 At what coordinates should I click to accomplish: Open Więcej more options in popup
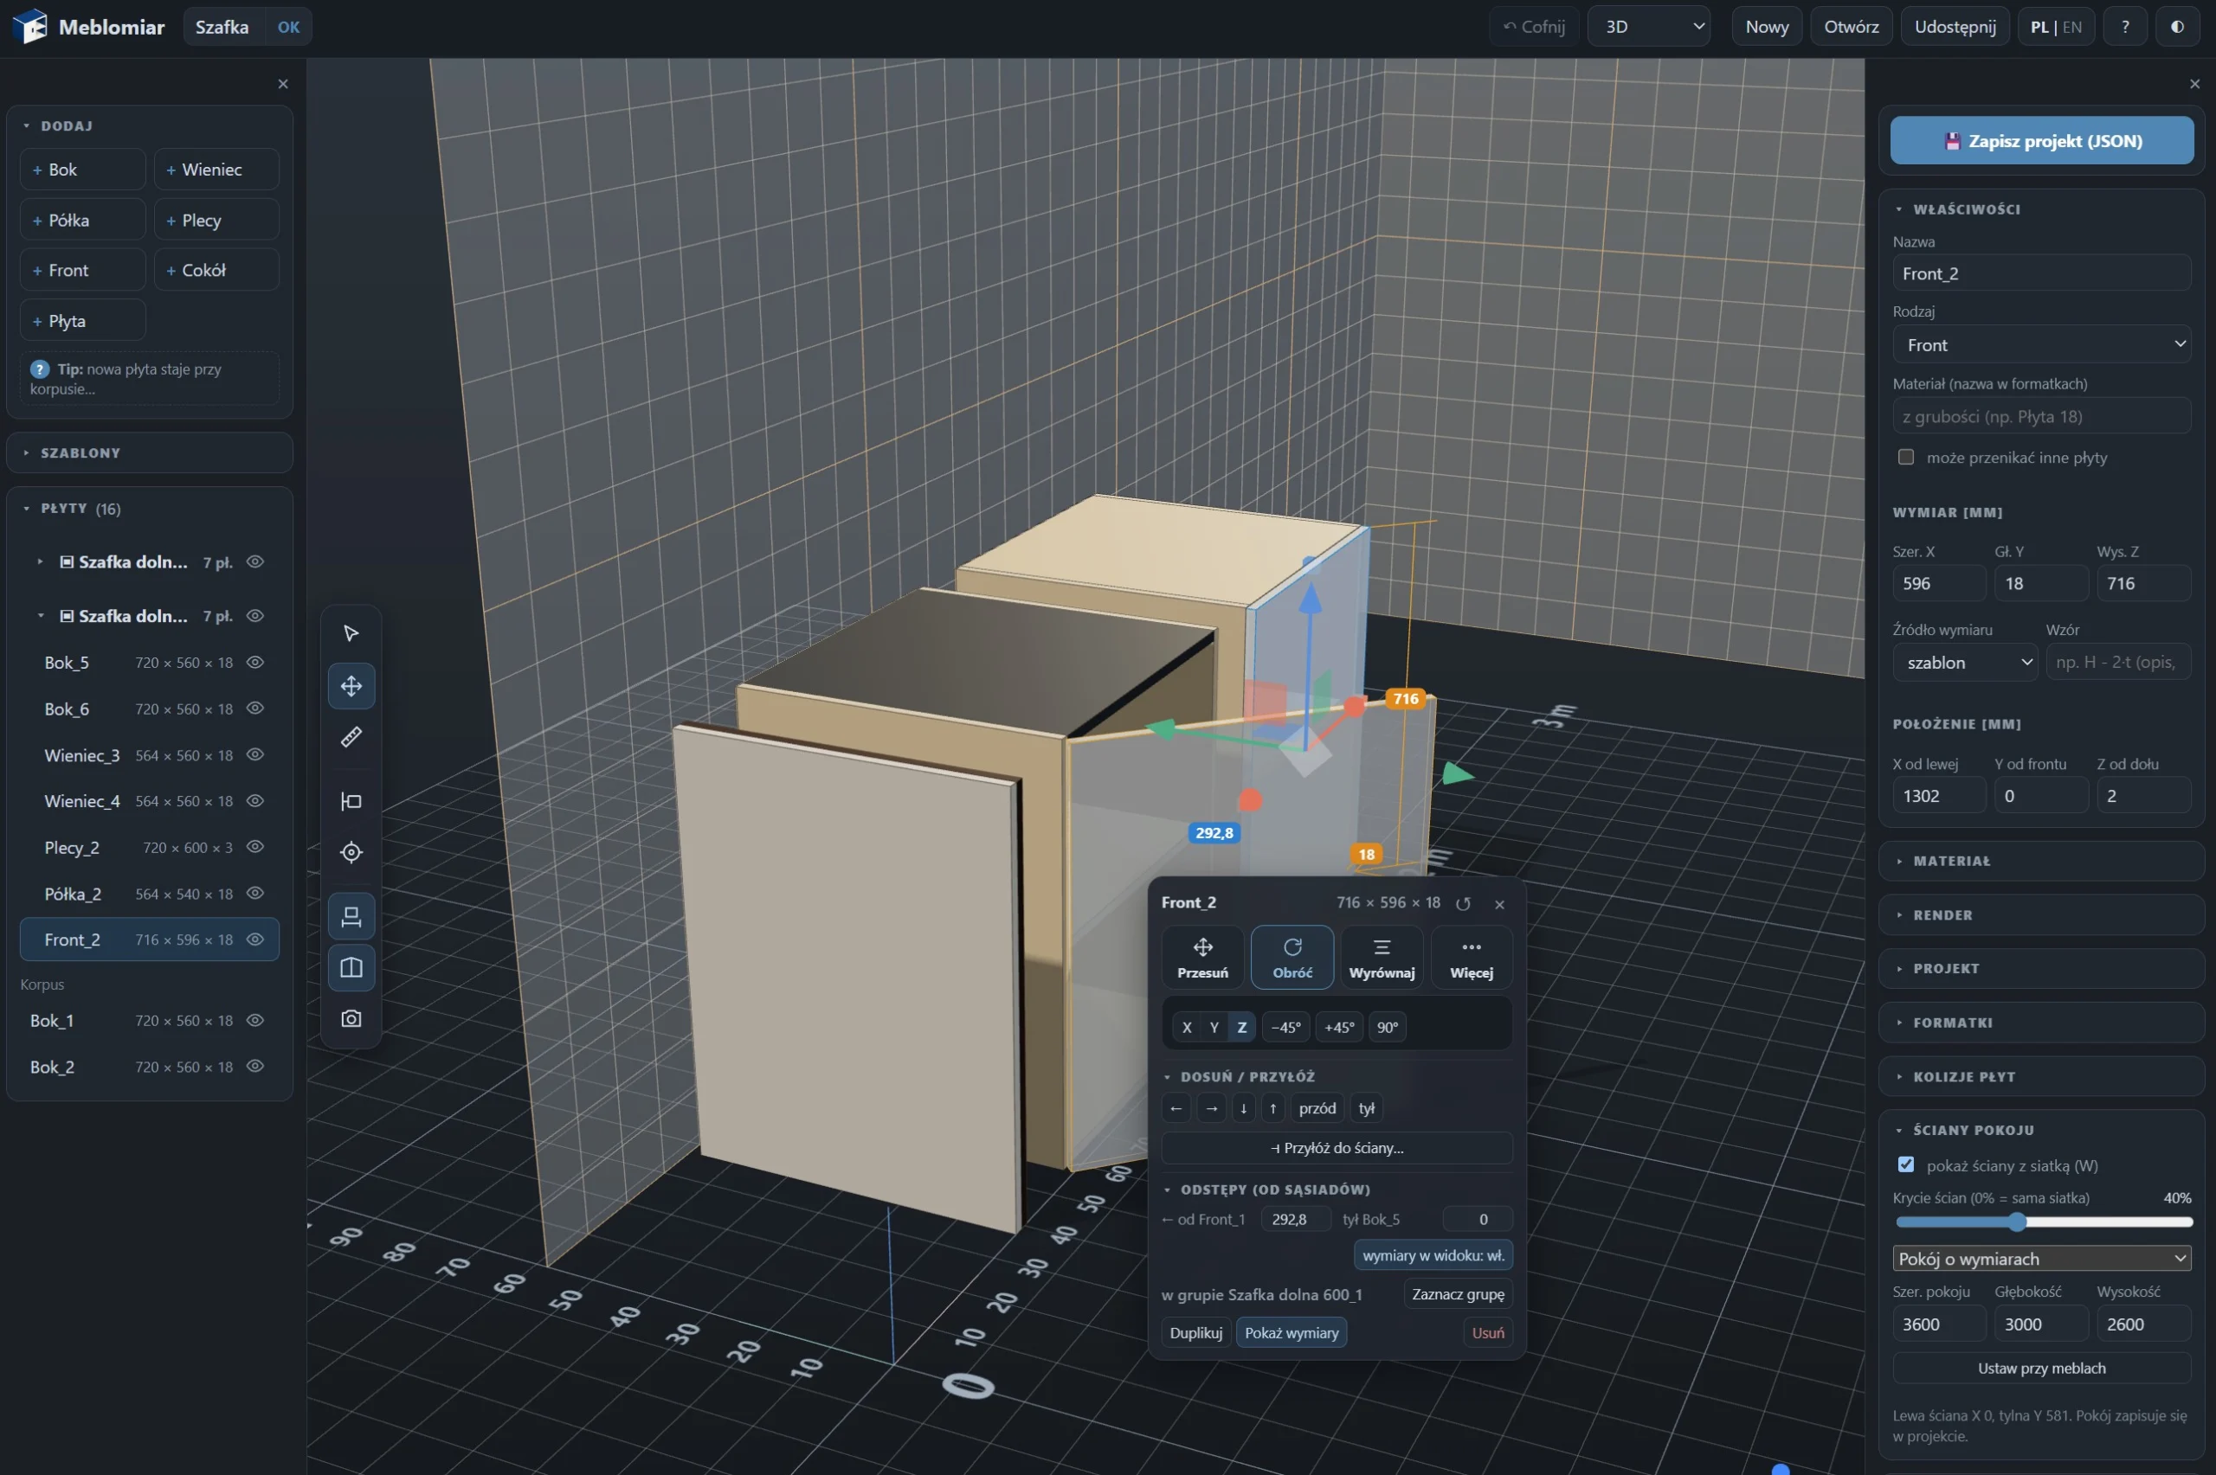click(1471, 957)
